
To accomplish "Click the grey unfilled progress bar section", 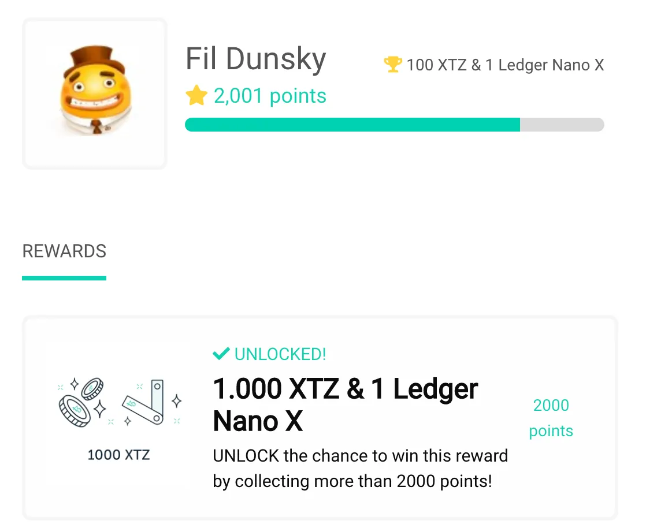I will [562, 125].
